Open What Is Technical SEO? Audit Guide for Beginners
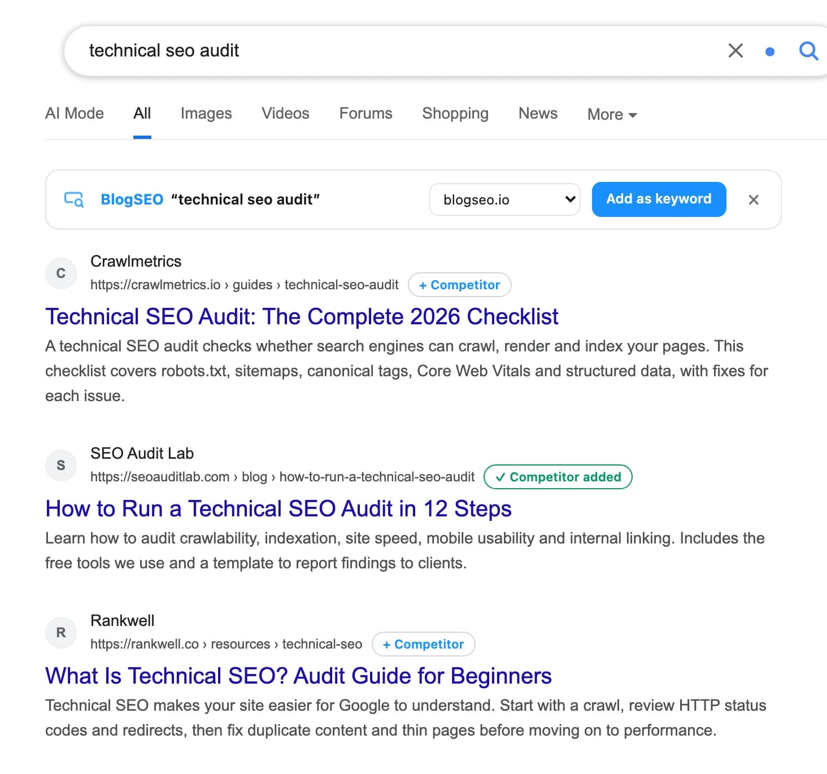This screenshot has height=774, width=827. click(298, 676)
